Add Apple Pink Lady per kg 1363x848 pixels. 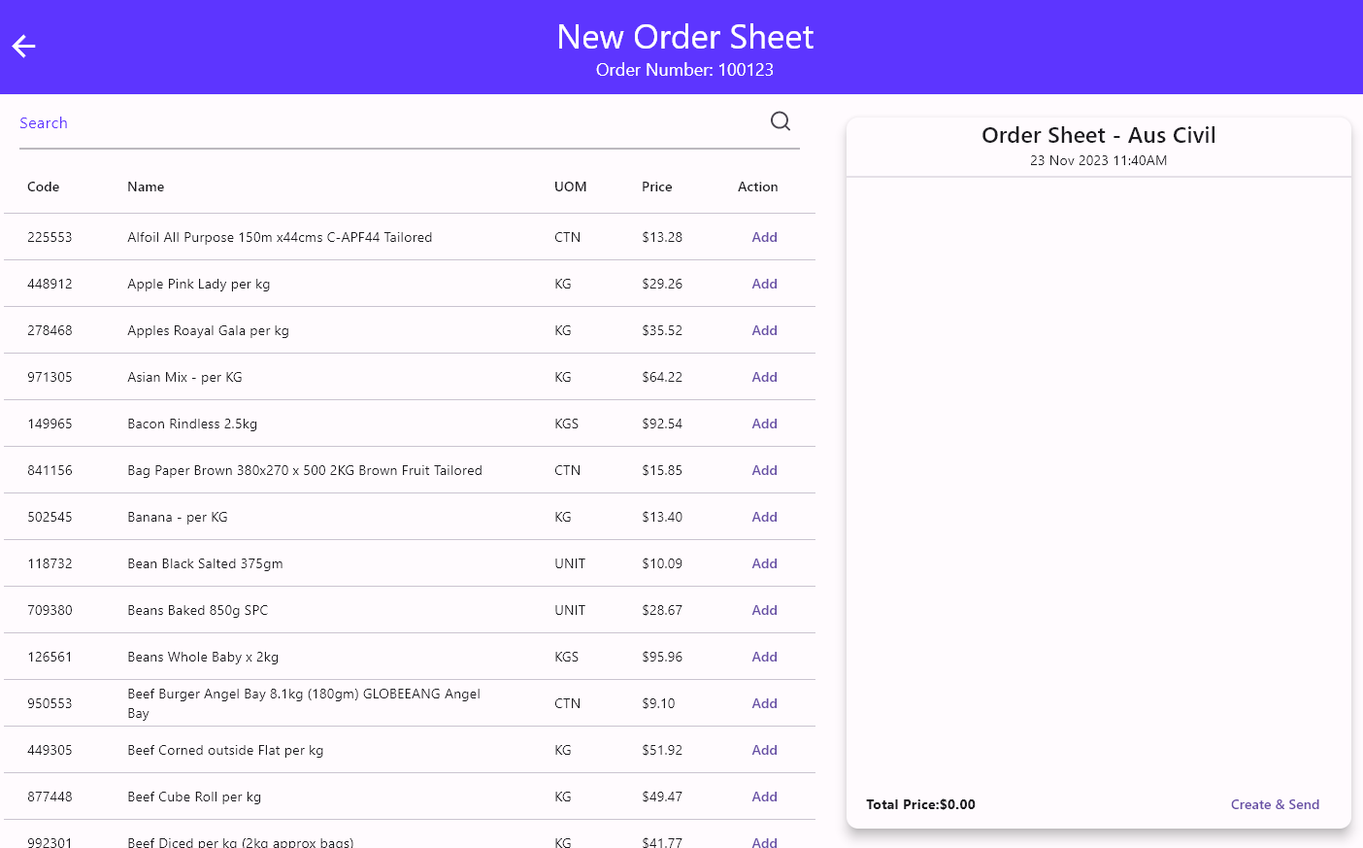point(764,284)
